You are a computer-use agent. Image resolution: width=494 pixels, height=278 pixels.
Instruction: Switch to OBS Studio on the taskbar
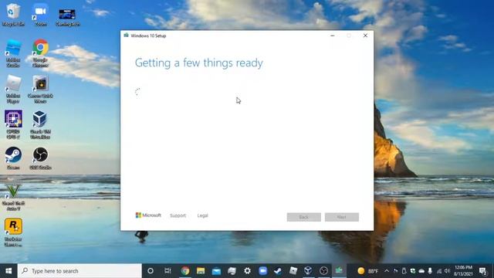point(323,271)
